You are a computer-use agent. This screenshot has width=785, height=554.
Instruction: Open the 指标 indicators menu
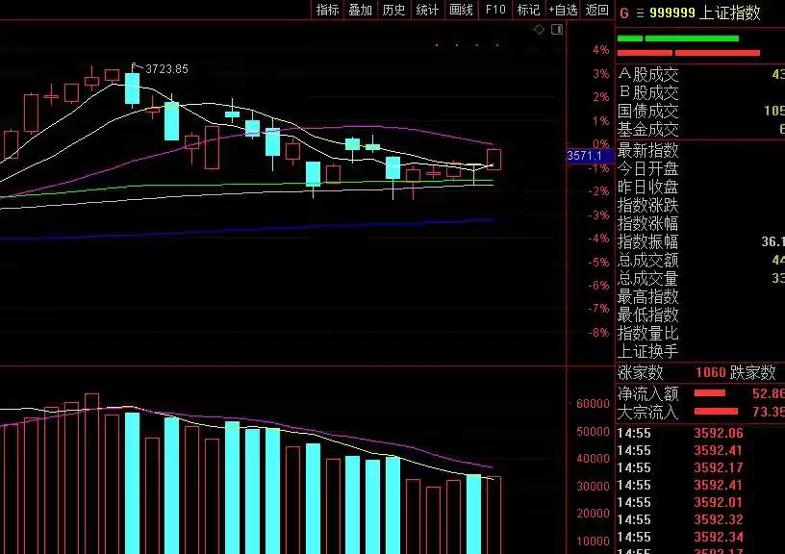(328, 10)
